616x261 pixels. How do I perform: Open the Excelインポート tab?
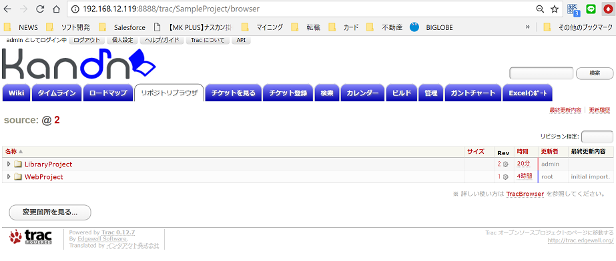[528, 93]
